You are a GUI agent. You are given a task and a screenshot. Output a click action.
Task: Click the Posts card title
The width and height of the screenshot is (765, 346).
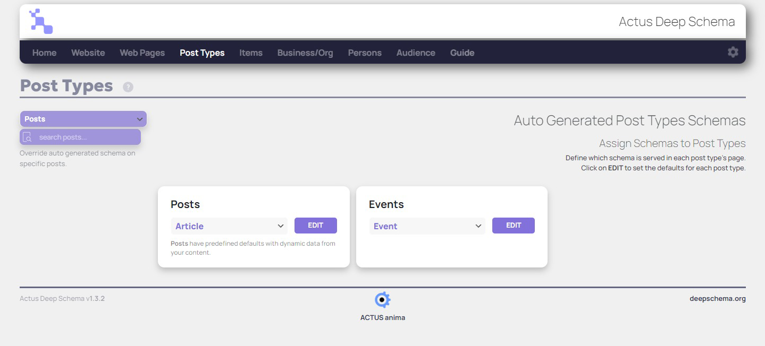point(185,204)
